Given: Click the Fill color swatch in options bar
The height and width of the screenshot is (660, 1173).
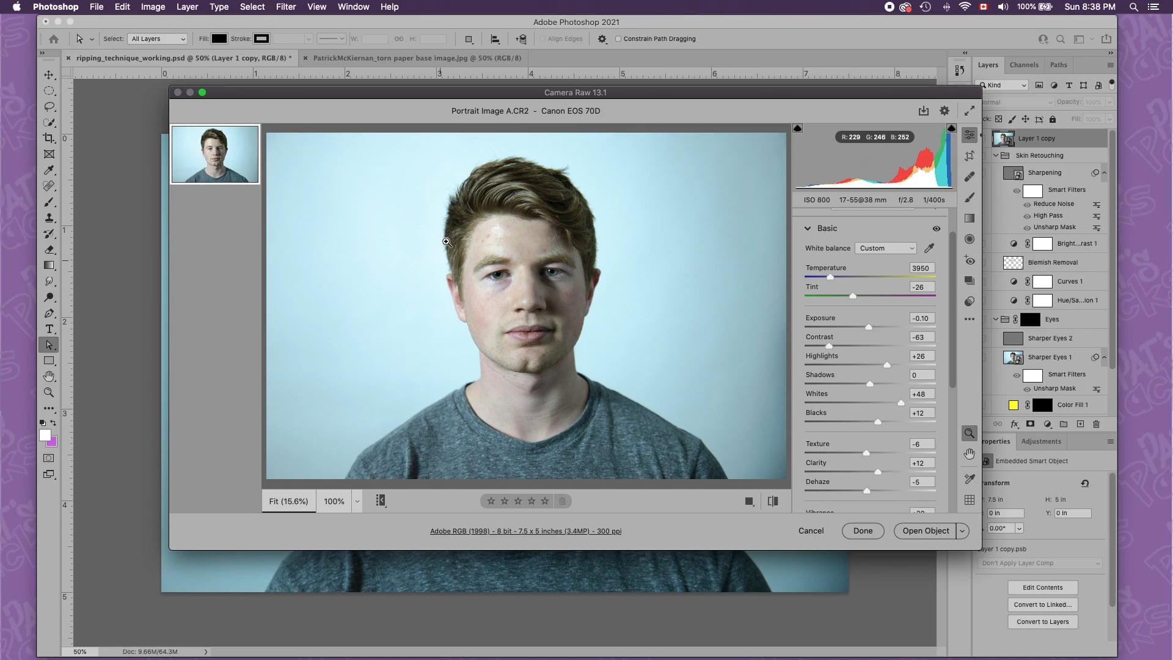Looking at the screenshot, I should (x=219, y=38).
